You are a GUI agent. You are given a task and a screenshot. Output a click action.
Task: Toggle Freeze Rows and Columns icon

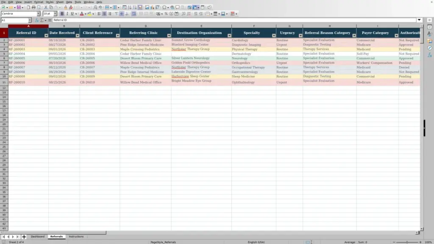pos(195,8)
